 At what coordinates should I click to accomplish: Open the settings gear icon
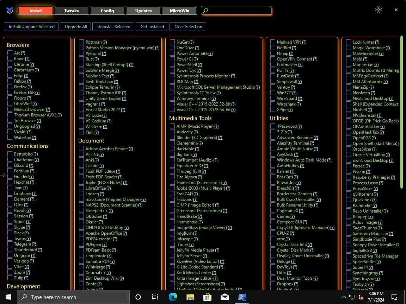pos(378,10)
